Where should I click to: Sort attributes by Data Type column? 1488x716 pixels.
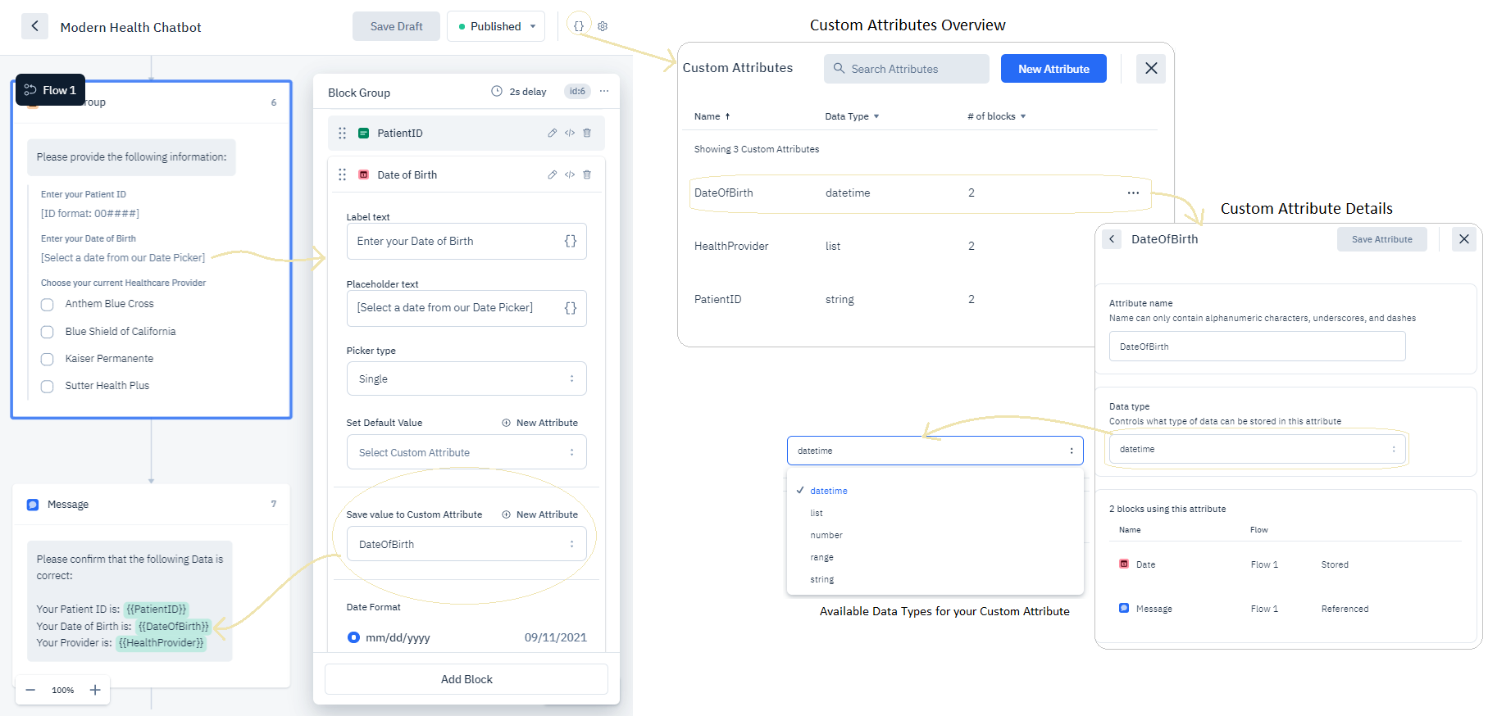coord(852,116)
